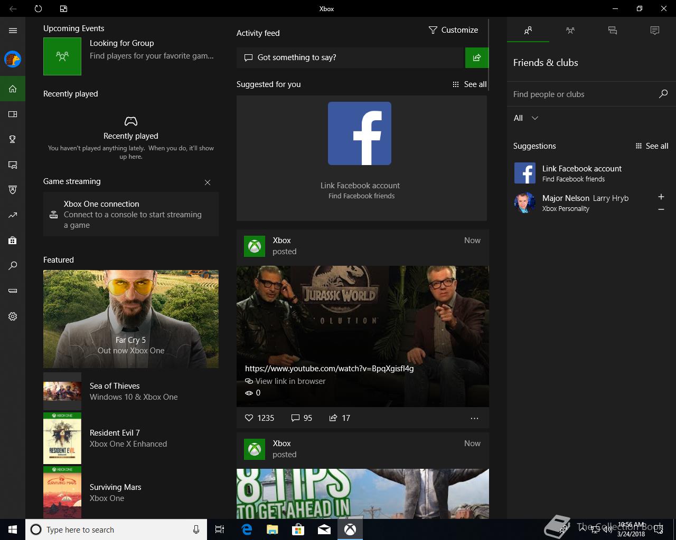
Task: Open Xbox One connection streaming option
Action: click(x=131, y=214)
